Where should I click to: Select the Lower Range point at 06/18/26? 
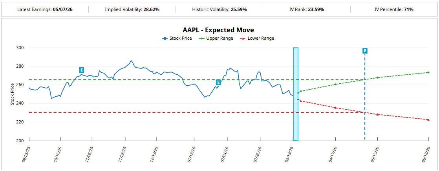tap(428, 120)
